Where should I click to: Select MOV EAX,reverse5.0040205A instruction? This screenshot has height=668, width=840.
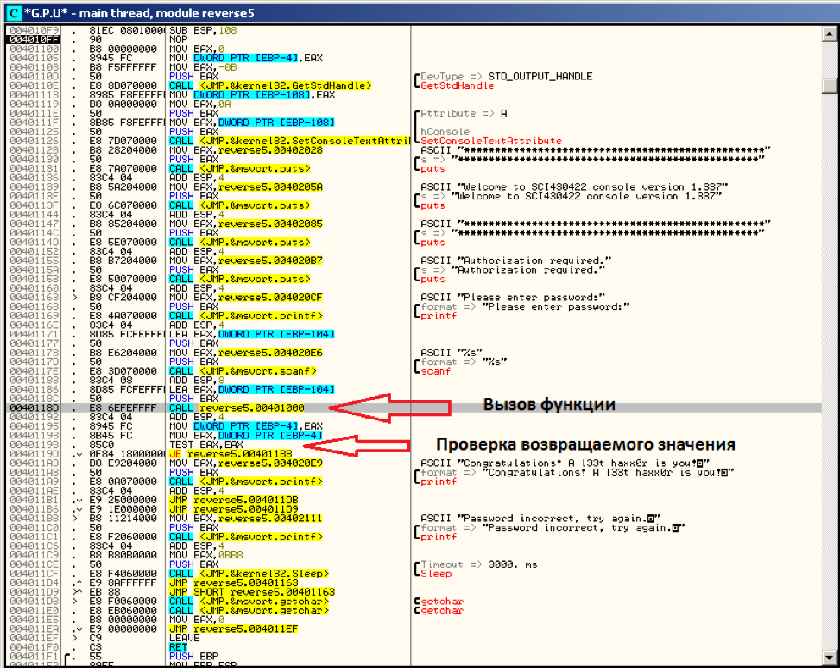[246, 187]
